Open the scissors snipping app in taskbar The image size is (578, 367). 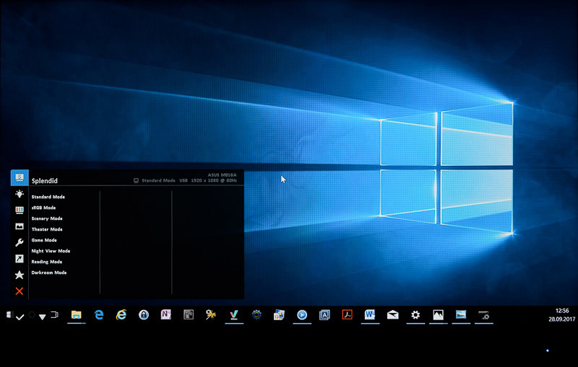(211, 315)
